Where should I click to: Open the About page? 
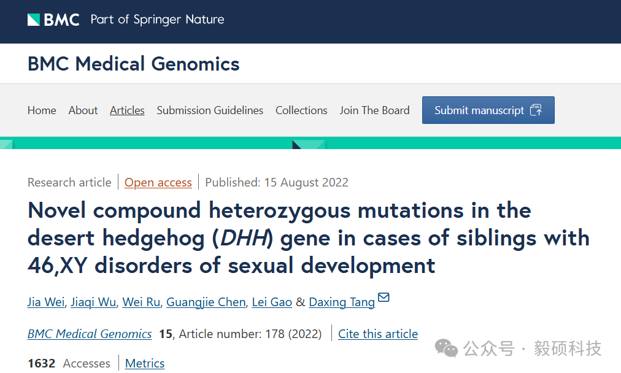click(x=83, y=110)
